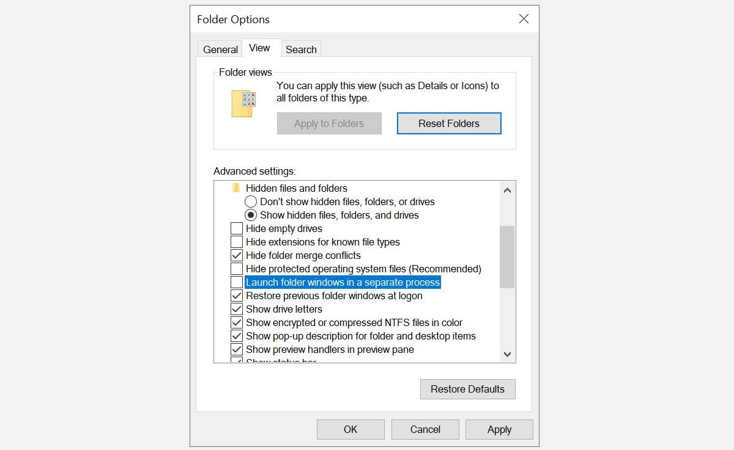Click the yellow folder views icon

point(243,103)
